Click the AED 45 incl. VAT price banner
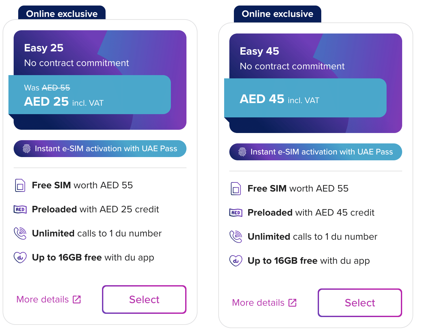Image resolution: width=421 pixels, height=333 pixels. click(x=305, y=98)
